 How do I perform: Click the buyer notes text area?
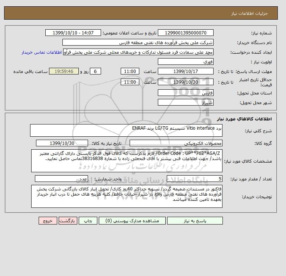click(127, 196)
